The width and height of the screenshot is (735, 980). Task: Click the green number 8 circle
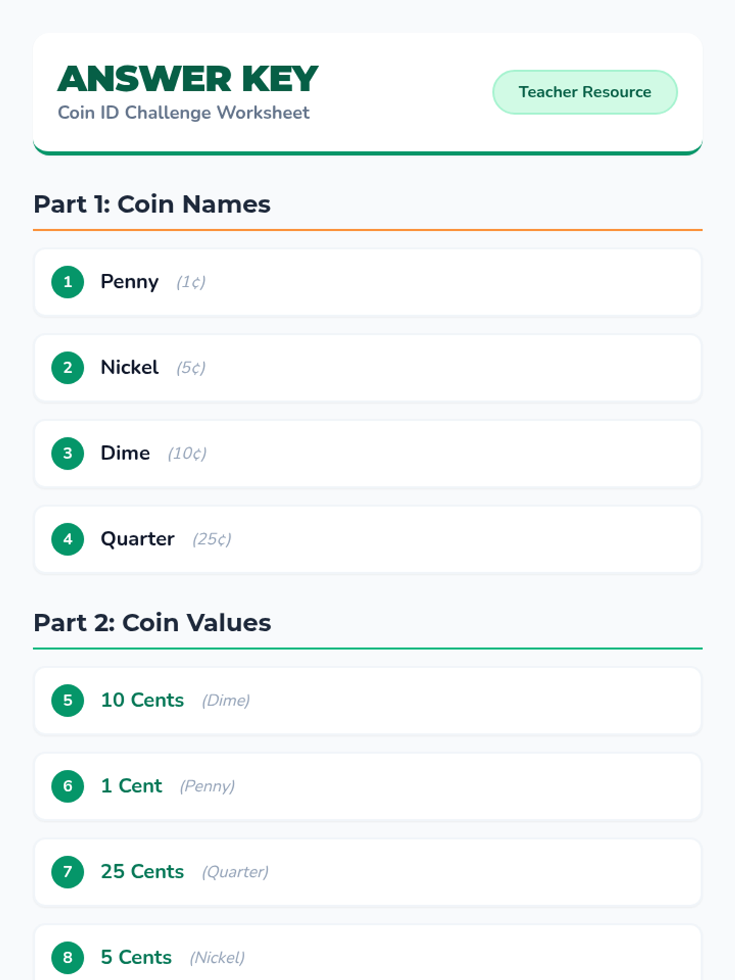67,957
